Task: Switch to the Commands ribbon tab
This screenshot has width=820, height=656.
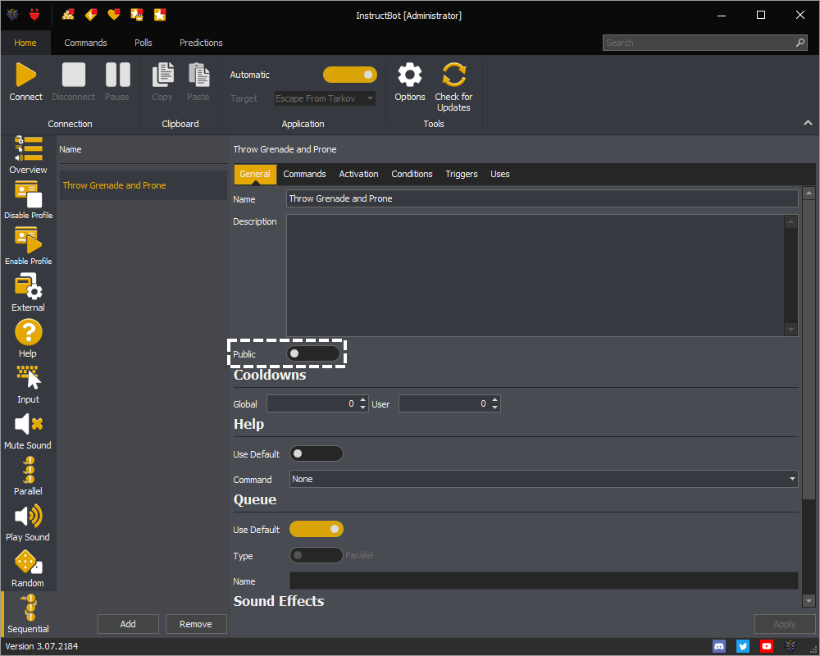Action: click(86, 43)
